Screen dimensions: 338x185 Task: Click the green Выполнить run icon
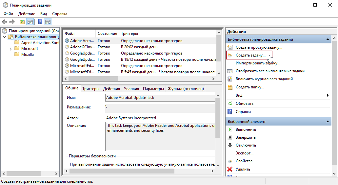pos(230,129)
